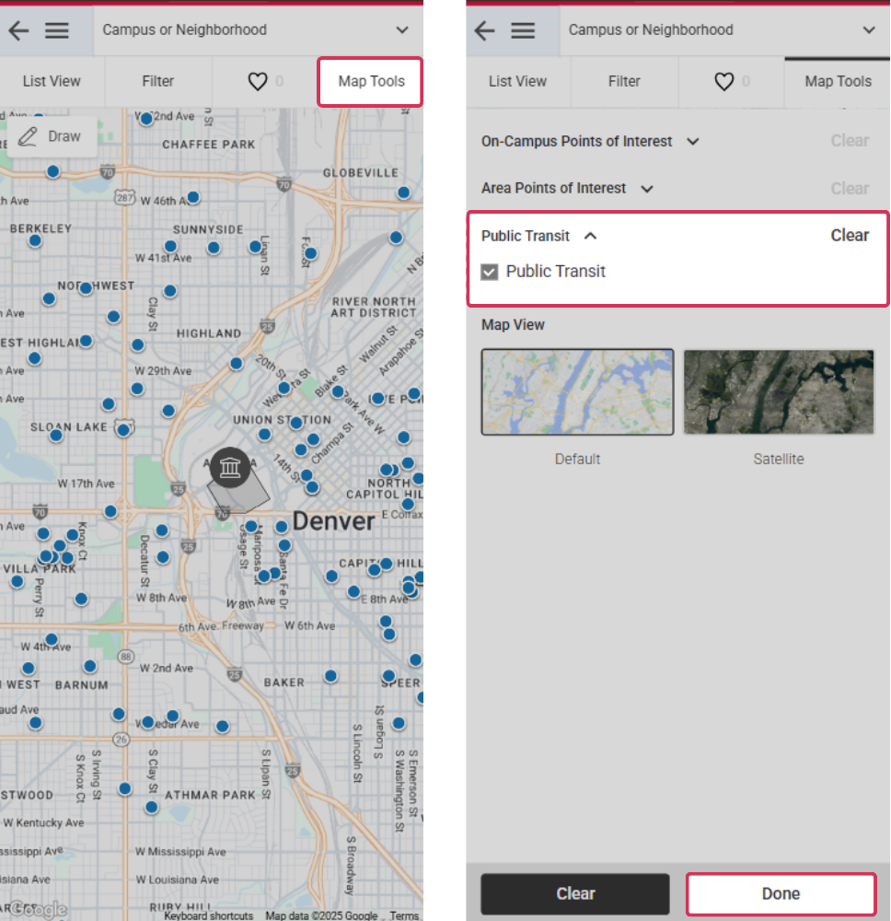This screenshot has width=891, height=921.
Task: Clear the Public Transit selection
Action: [x=850, y=236]
